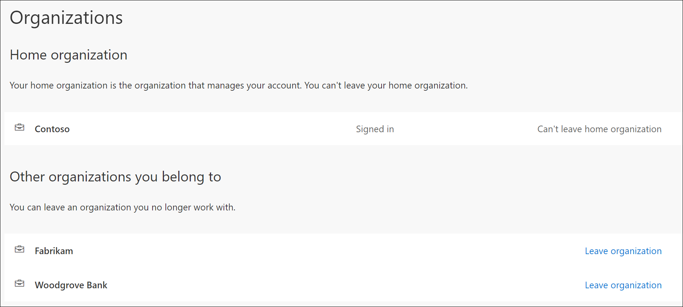Image resolution: width=683 pixels, height=307 pixels.
Task: Click the Organizations page heading
Action: point(67,17)
